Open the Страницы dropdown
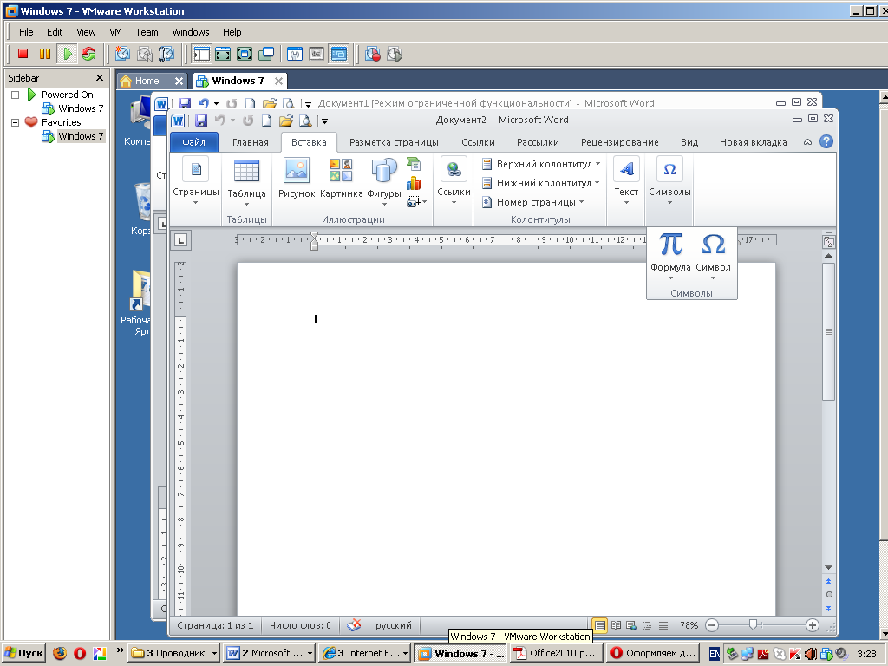The height and width of the screenshot is (666, 888). (195, 181)
